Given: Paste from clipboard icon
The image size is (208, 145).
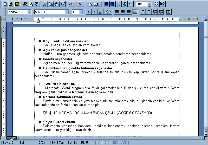Looking at the screenshot, I should coord(57,4).
